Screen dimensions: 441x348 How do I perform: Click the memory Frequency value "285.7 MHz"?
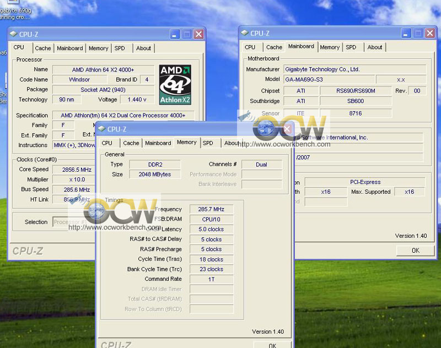tap(211, 209)
